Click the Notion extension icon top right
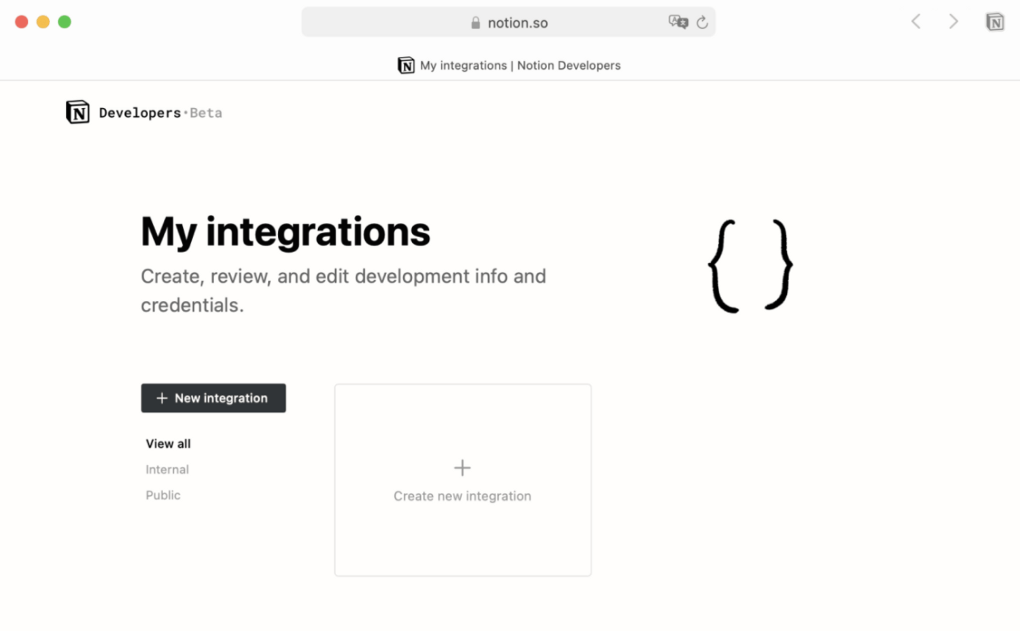 (996, 22)
